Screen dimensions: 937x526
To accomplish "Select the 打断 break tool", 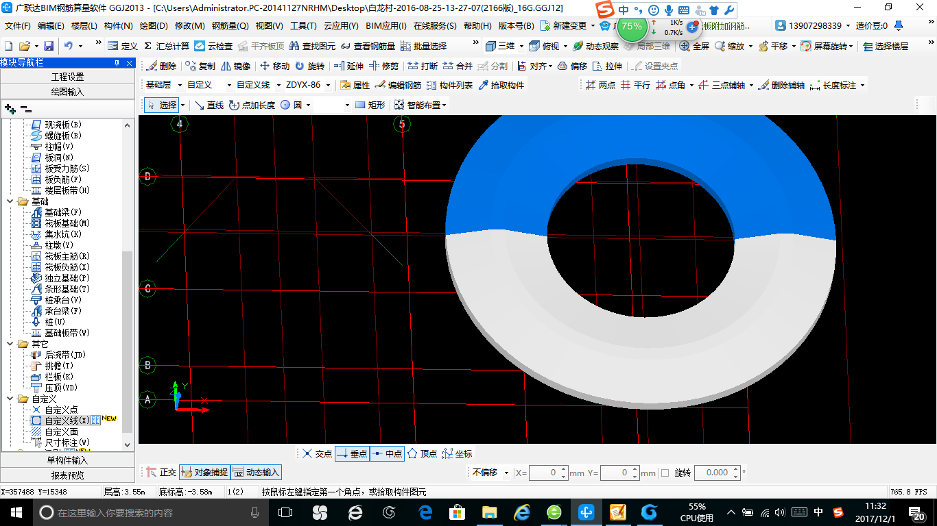I will pos(423,66).
